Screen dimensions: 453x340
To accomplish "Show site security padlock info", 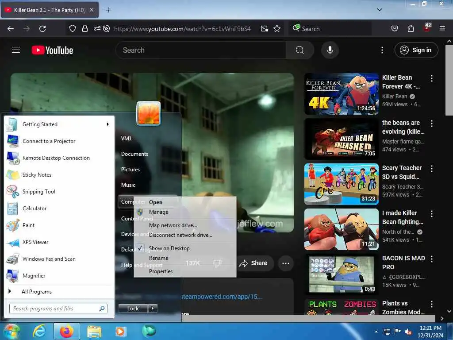I will tap(84, 28).
